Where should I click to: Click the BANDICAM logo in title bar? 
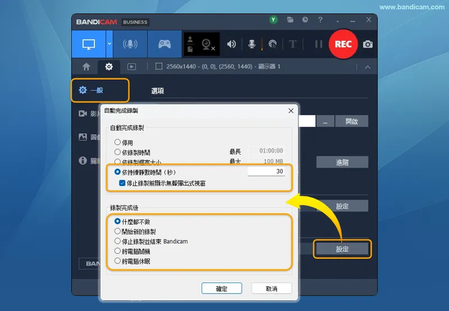point(97,22)
